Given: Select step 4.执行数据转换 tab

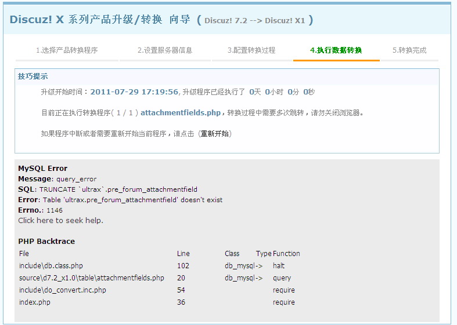Looking at the screenshot, I should click(x=336, y=50).
